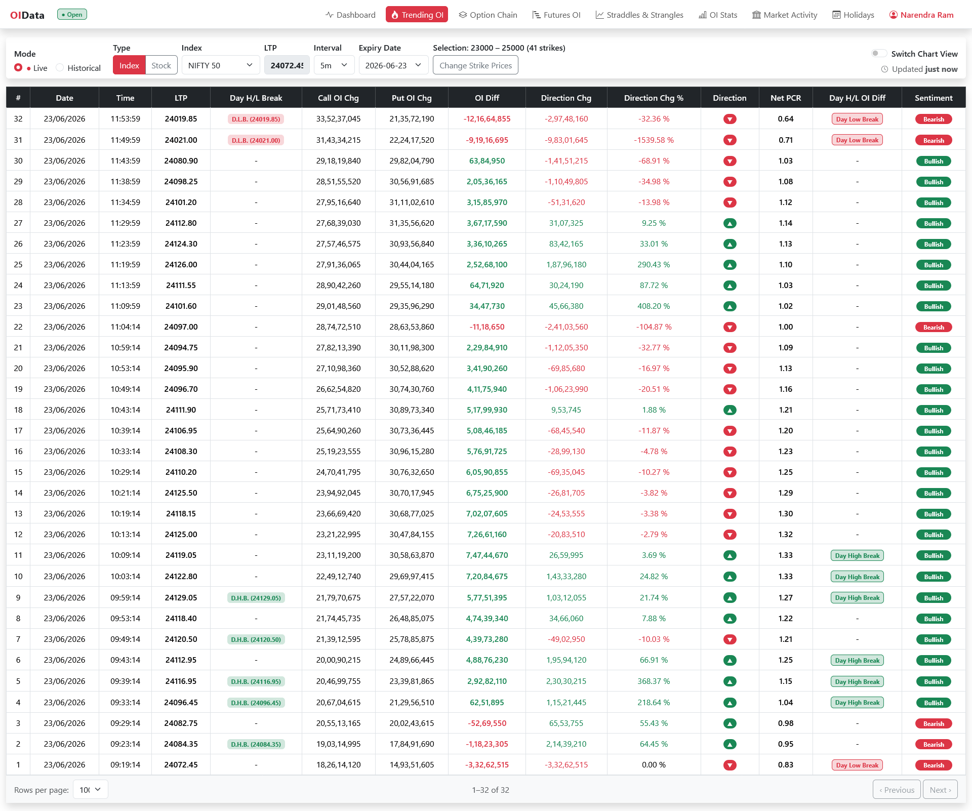This screenshot has height=811, width=972.
Task: Click Day High Break badge in row 11
Action: [857, 555]
